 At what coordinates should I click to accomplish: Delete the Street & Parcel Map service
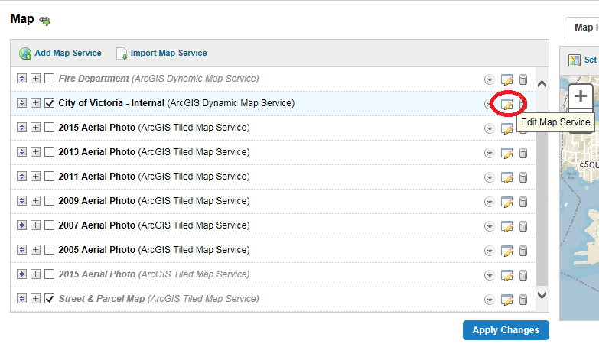click(x=523, y=300)
